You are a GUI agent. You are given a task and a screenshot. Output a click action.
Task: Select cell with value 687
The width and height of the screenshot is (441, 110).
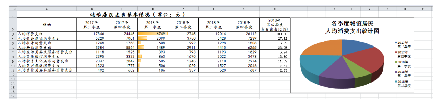coord(244,70)
